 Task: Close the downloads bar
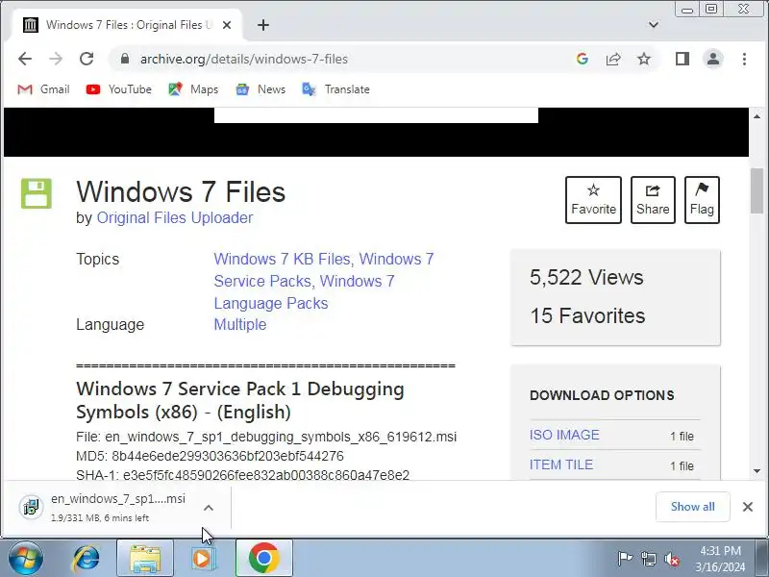[x=748, y=507]
